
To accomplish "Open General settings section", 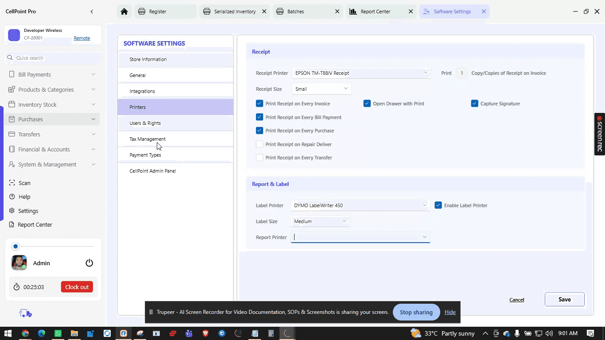I will 175,75.
